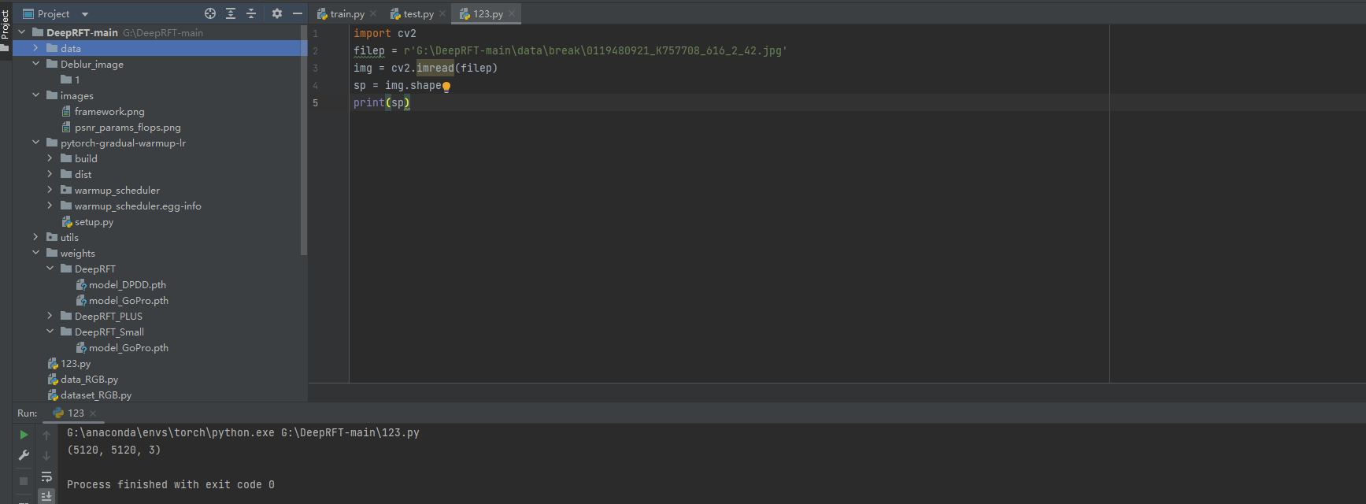The height and width of the screenshot is (504, 1366).
Task: Expand the dist folder arrow
Action: pos(50,174)
